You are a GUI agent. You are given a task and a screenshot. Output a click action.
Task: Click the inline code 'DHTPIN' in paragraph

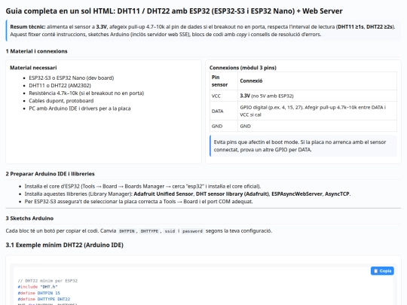click(x=127, y=231)
